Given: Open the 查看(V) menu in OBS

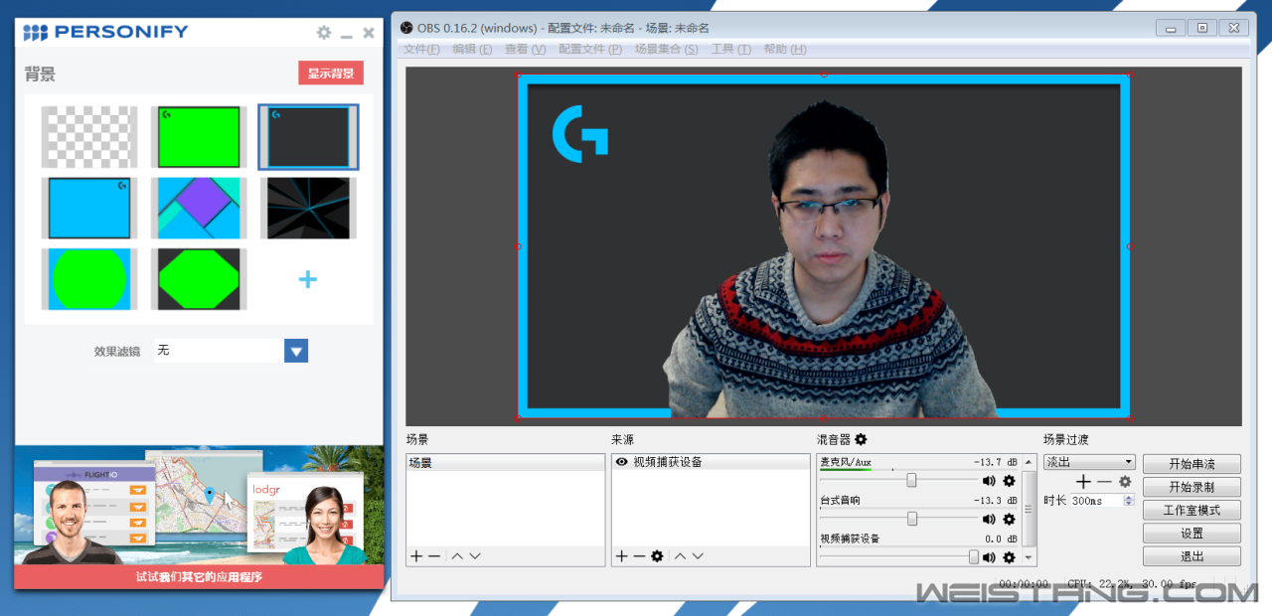Looking at the screenshot, I should [x=525, y=49].
